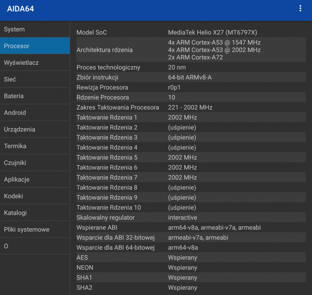
Task: Select Taktowanie Rdzenia 4 row label
Action: (107, 147)
